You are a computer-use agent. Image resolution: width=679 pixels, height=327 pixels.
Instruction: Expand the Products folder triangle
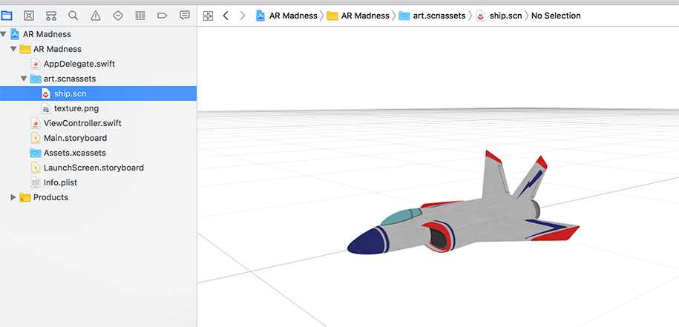13,197
